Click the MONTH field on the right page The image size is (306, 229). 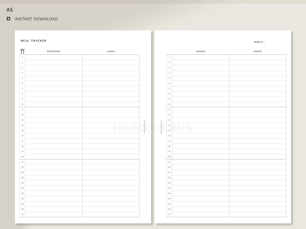coord(259,42)
